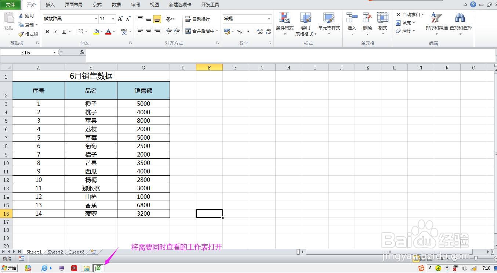This screenshot has height=273, width=497.
Task: Toggle underline formatting
Action: point(64,32)
